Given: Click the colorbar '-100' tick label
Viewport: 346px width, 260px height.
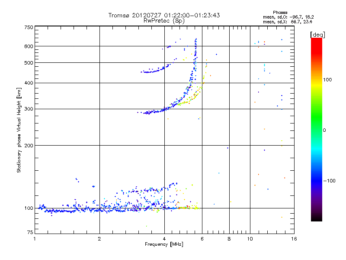Looking at the screenshot, I should tap(330, 181).
